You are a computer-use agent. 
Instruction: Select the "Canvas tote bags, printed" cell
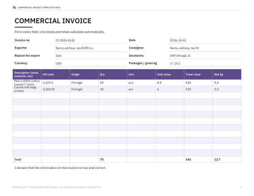(x=27, y=89)
